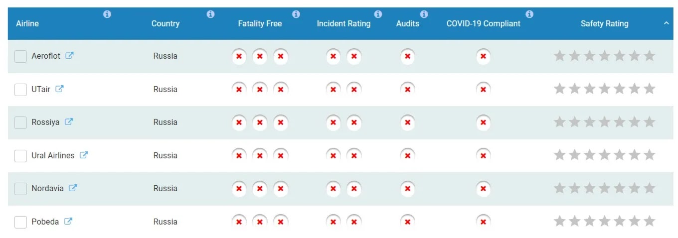Click Pobeda's seven-star safety rating

click(604, 222)
